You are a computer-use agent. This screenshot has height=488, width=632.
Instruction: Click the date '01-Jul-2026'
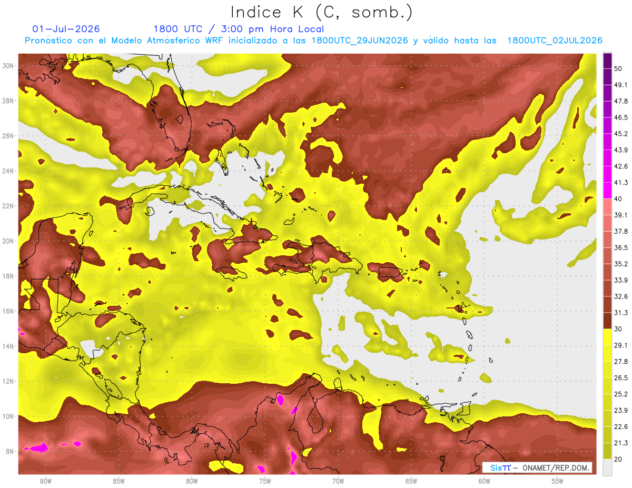(66, 29)
